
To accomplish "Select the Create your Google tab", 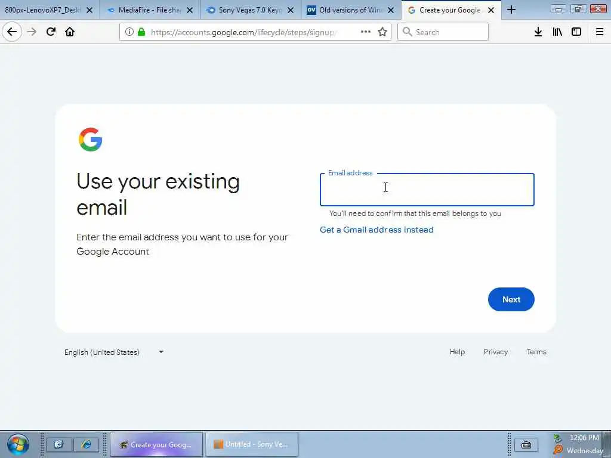I will tap(451, 10).
